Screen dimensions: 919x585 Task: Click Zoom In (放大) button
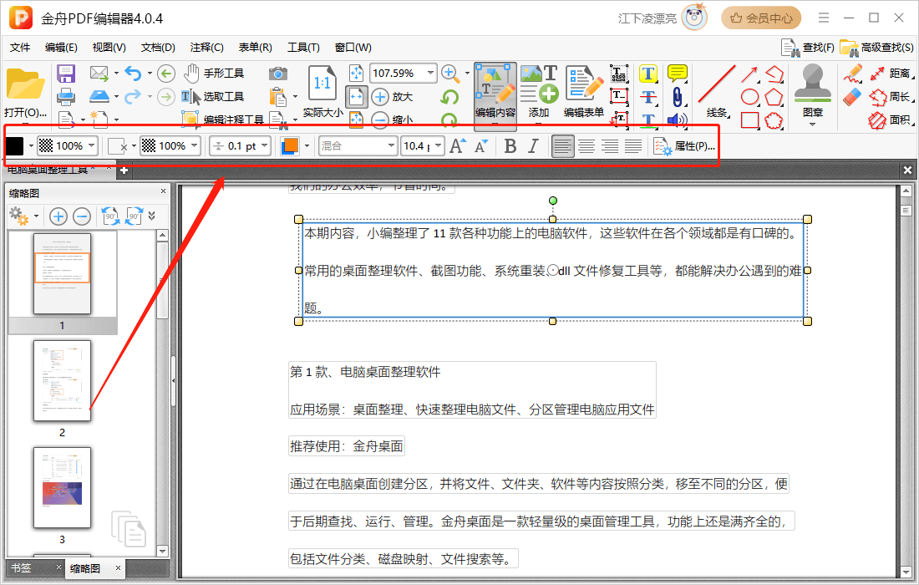392,97
